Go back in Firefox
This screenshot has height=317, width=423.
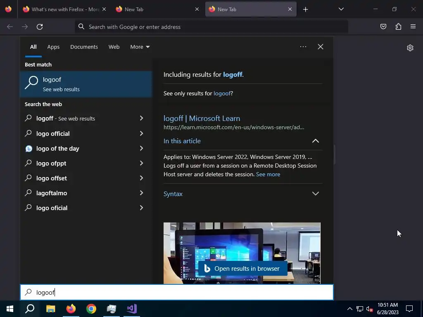(x=10, y=27)
